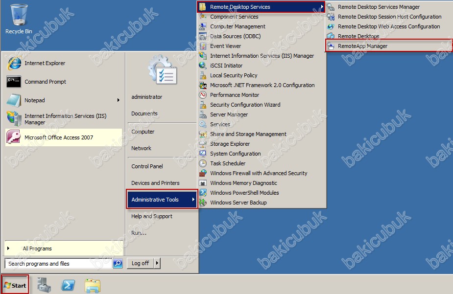Select Microsoft .NET Framework 2.0 Configuration
453x294 pixels.
tap(262, 85)
